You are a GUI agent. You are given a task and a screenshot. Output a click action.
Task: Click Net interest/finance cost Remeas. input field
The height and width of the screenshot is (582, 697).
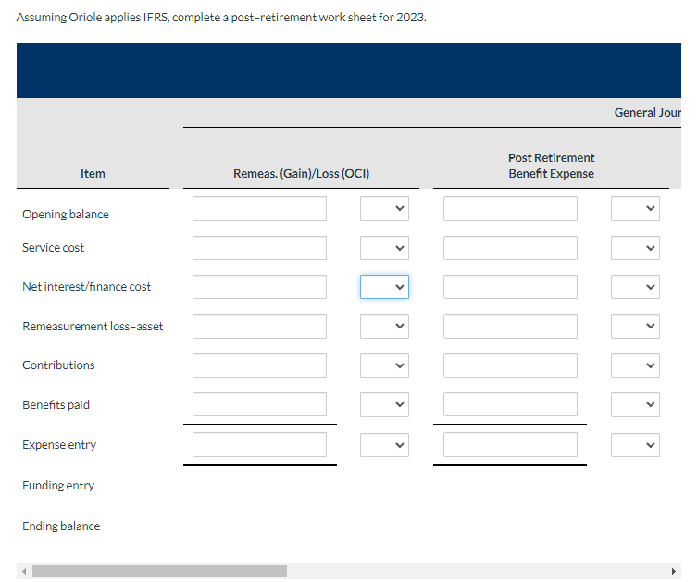[259, 287]
